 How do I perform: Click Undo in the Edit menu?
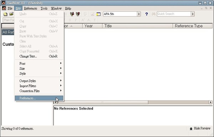point(39,14)
